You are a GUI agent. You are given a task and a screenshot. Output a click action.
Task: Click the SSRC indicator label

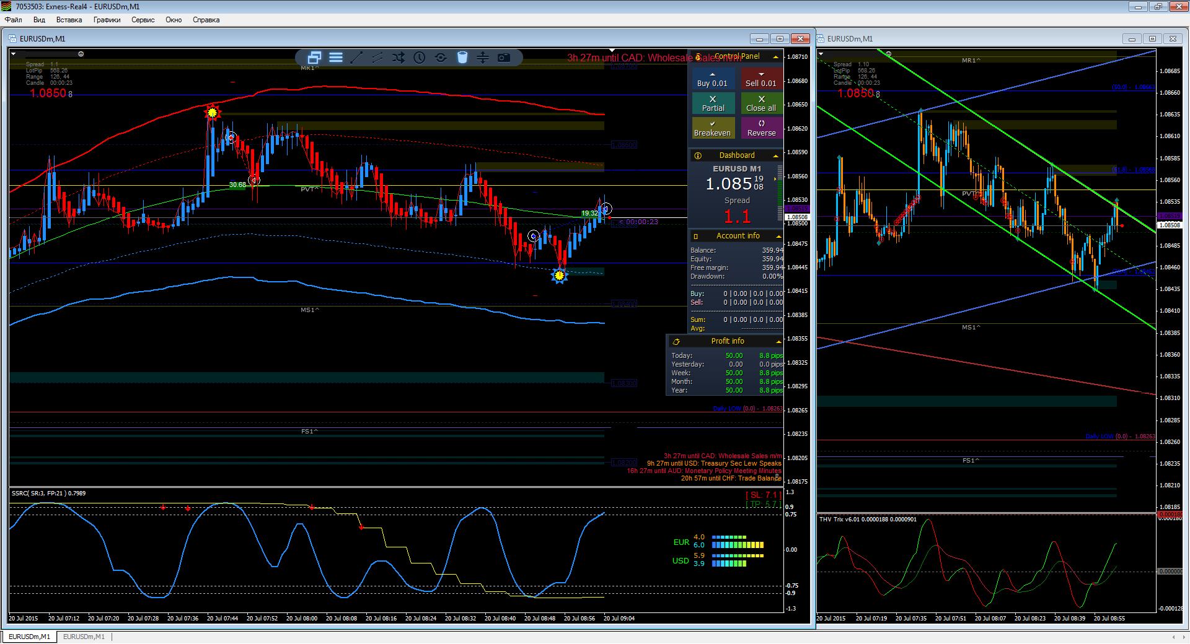tap(48, 494)
